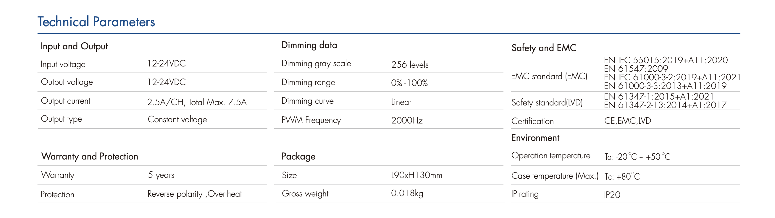Select the 256 levels gray scale value
This screenshot has height=218, width=775.
point(410,65)
